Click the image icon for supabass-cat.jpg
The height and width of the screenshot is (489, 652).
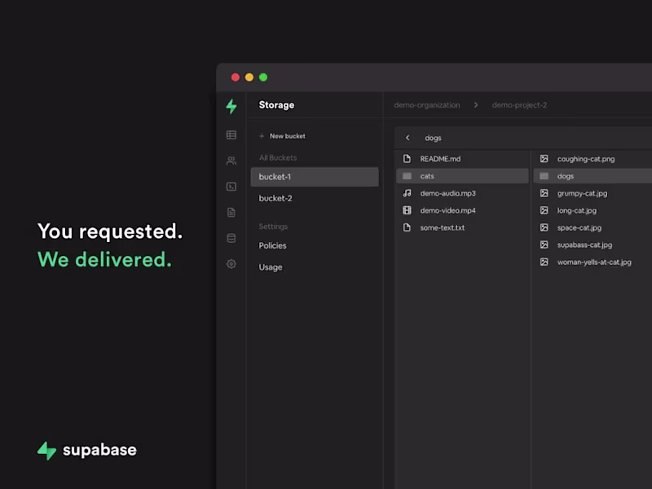click(544, 244)
